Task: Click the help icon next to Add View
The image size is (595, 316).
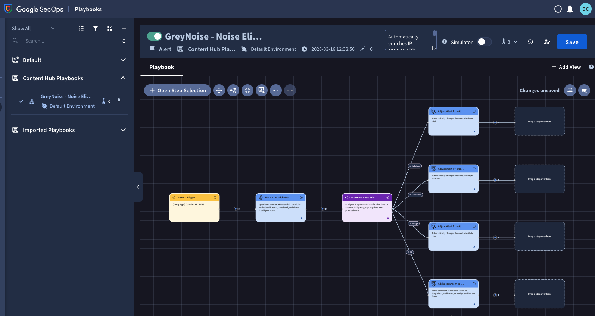Action: click(591, 67)
